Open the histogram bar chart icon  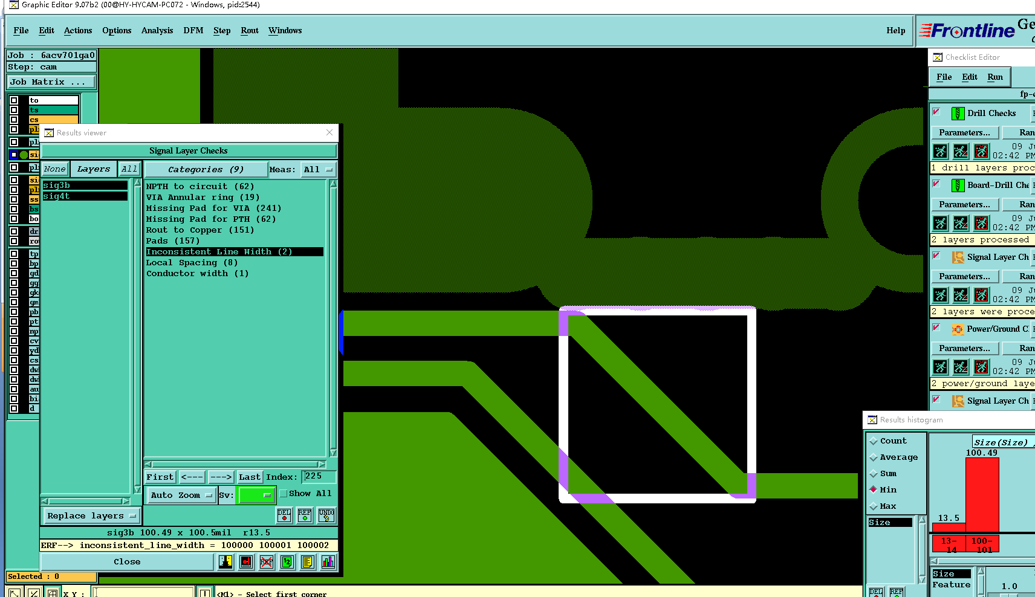[328, 562]
